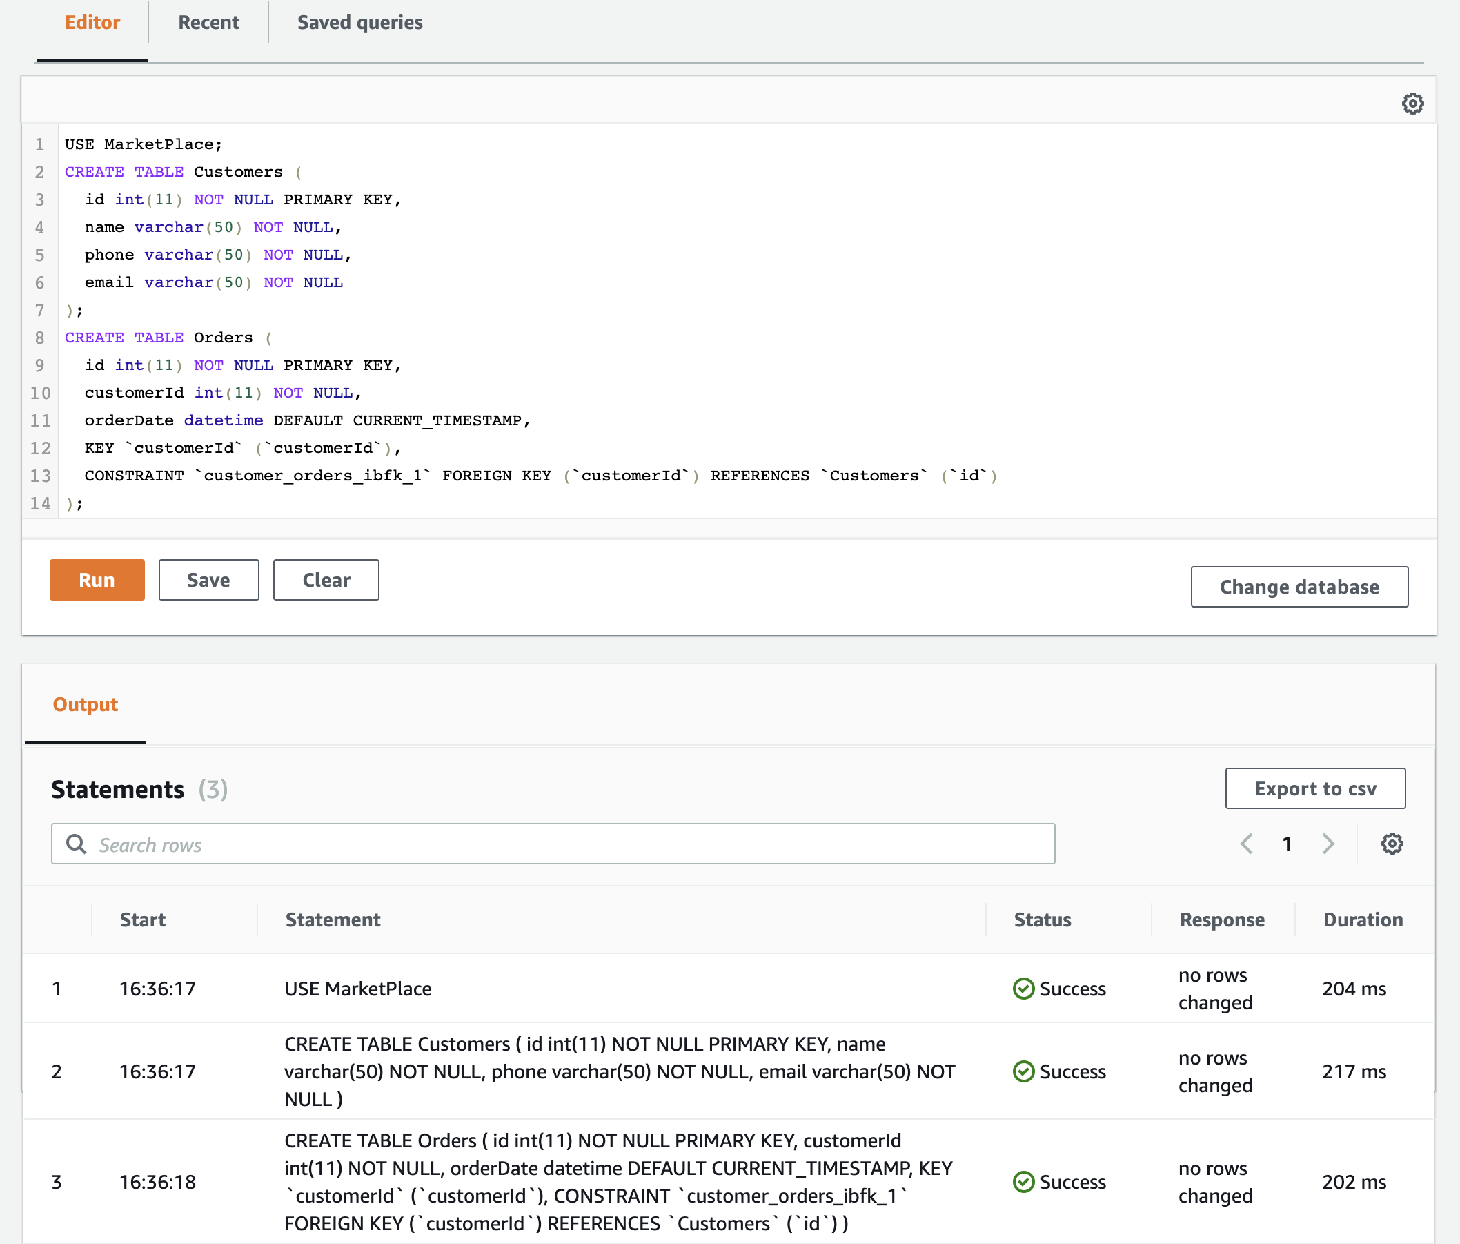The width and height of the screenshot is (1460, 1244).
Task: Clear the query editor
Action: [326, 580]
